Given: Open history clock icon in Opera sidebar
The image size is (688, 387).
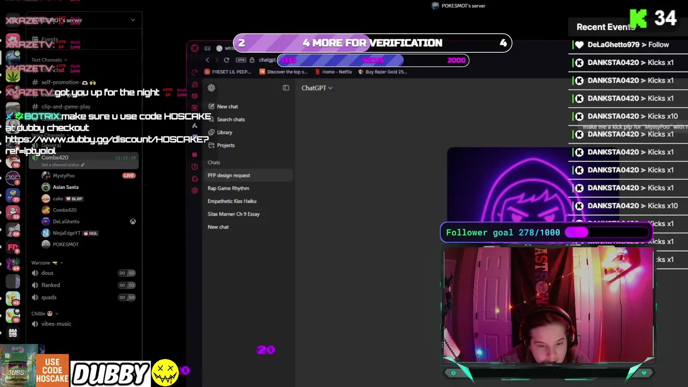Looking at the screenshot, I should point(195,167).
